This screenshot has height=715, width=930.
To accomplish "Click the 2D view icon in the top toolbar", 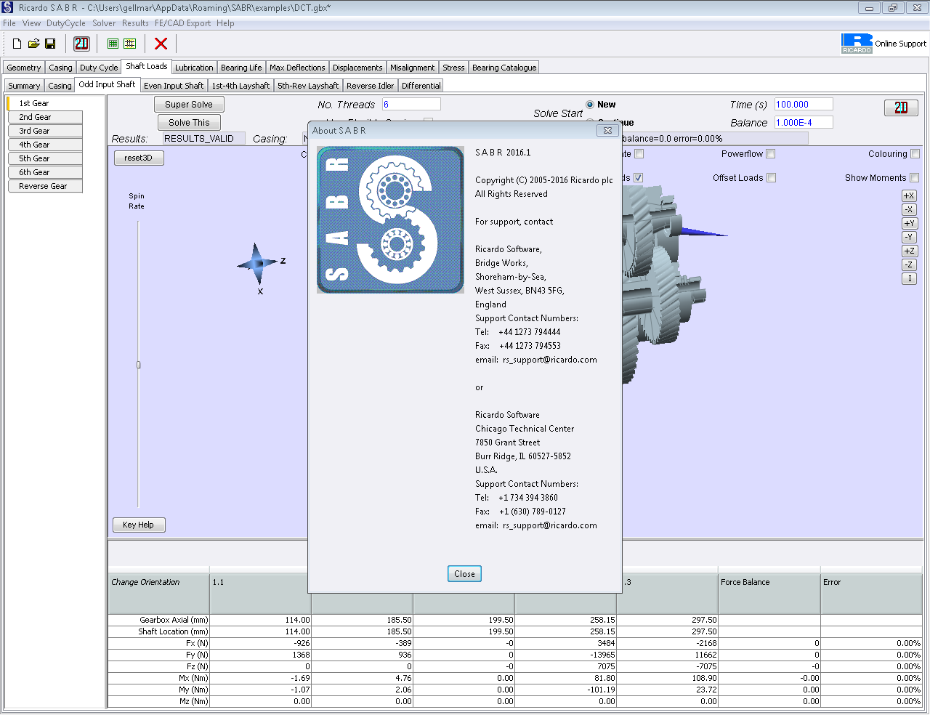I will 81,44.
